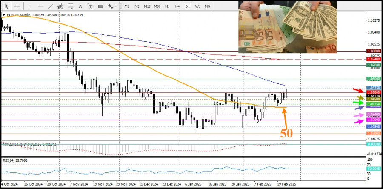Select the gray rectangle shape tool
Image resolution: width=383 pixels, height=189 pixels.
point(100,6)
